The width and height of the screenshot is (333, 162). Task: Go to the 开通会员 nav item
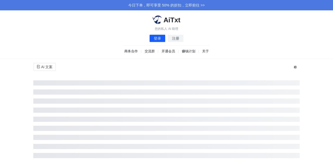168,51
